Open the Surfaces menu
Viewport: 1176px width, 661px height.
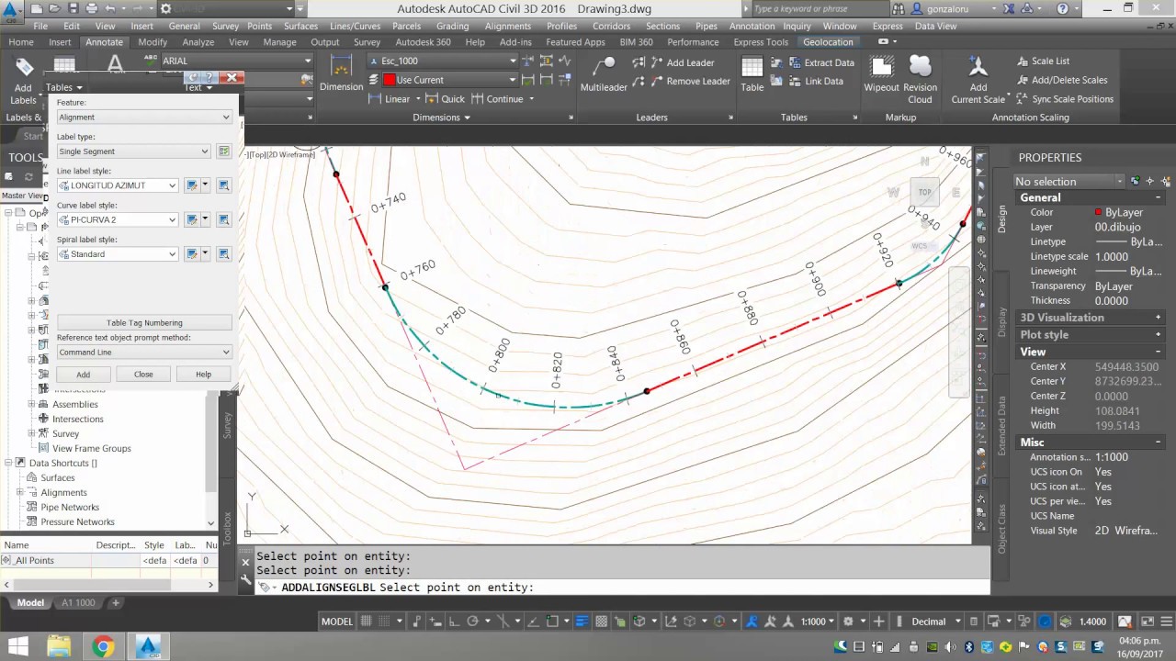click(300, 27)
